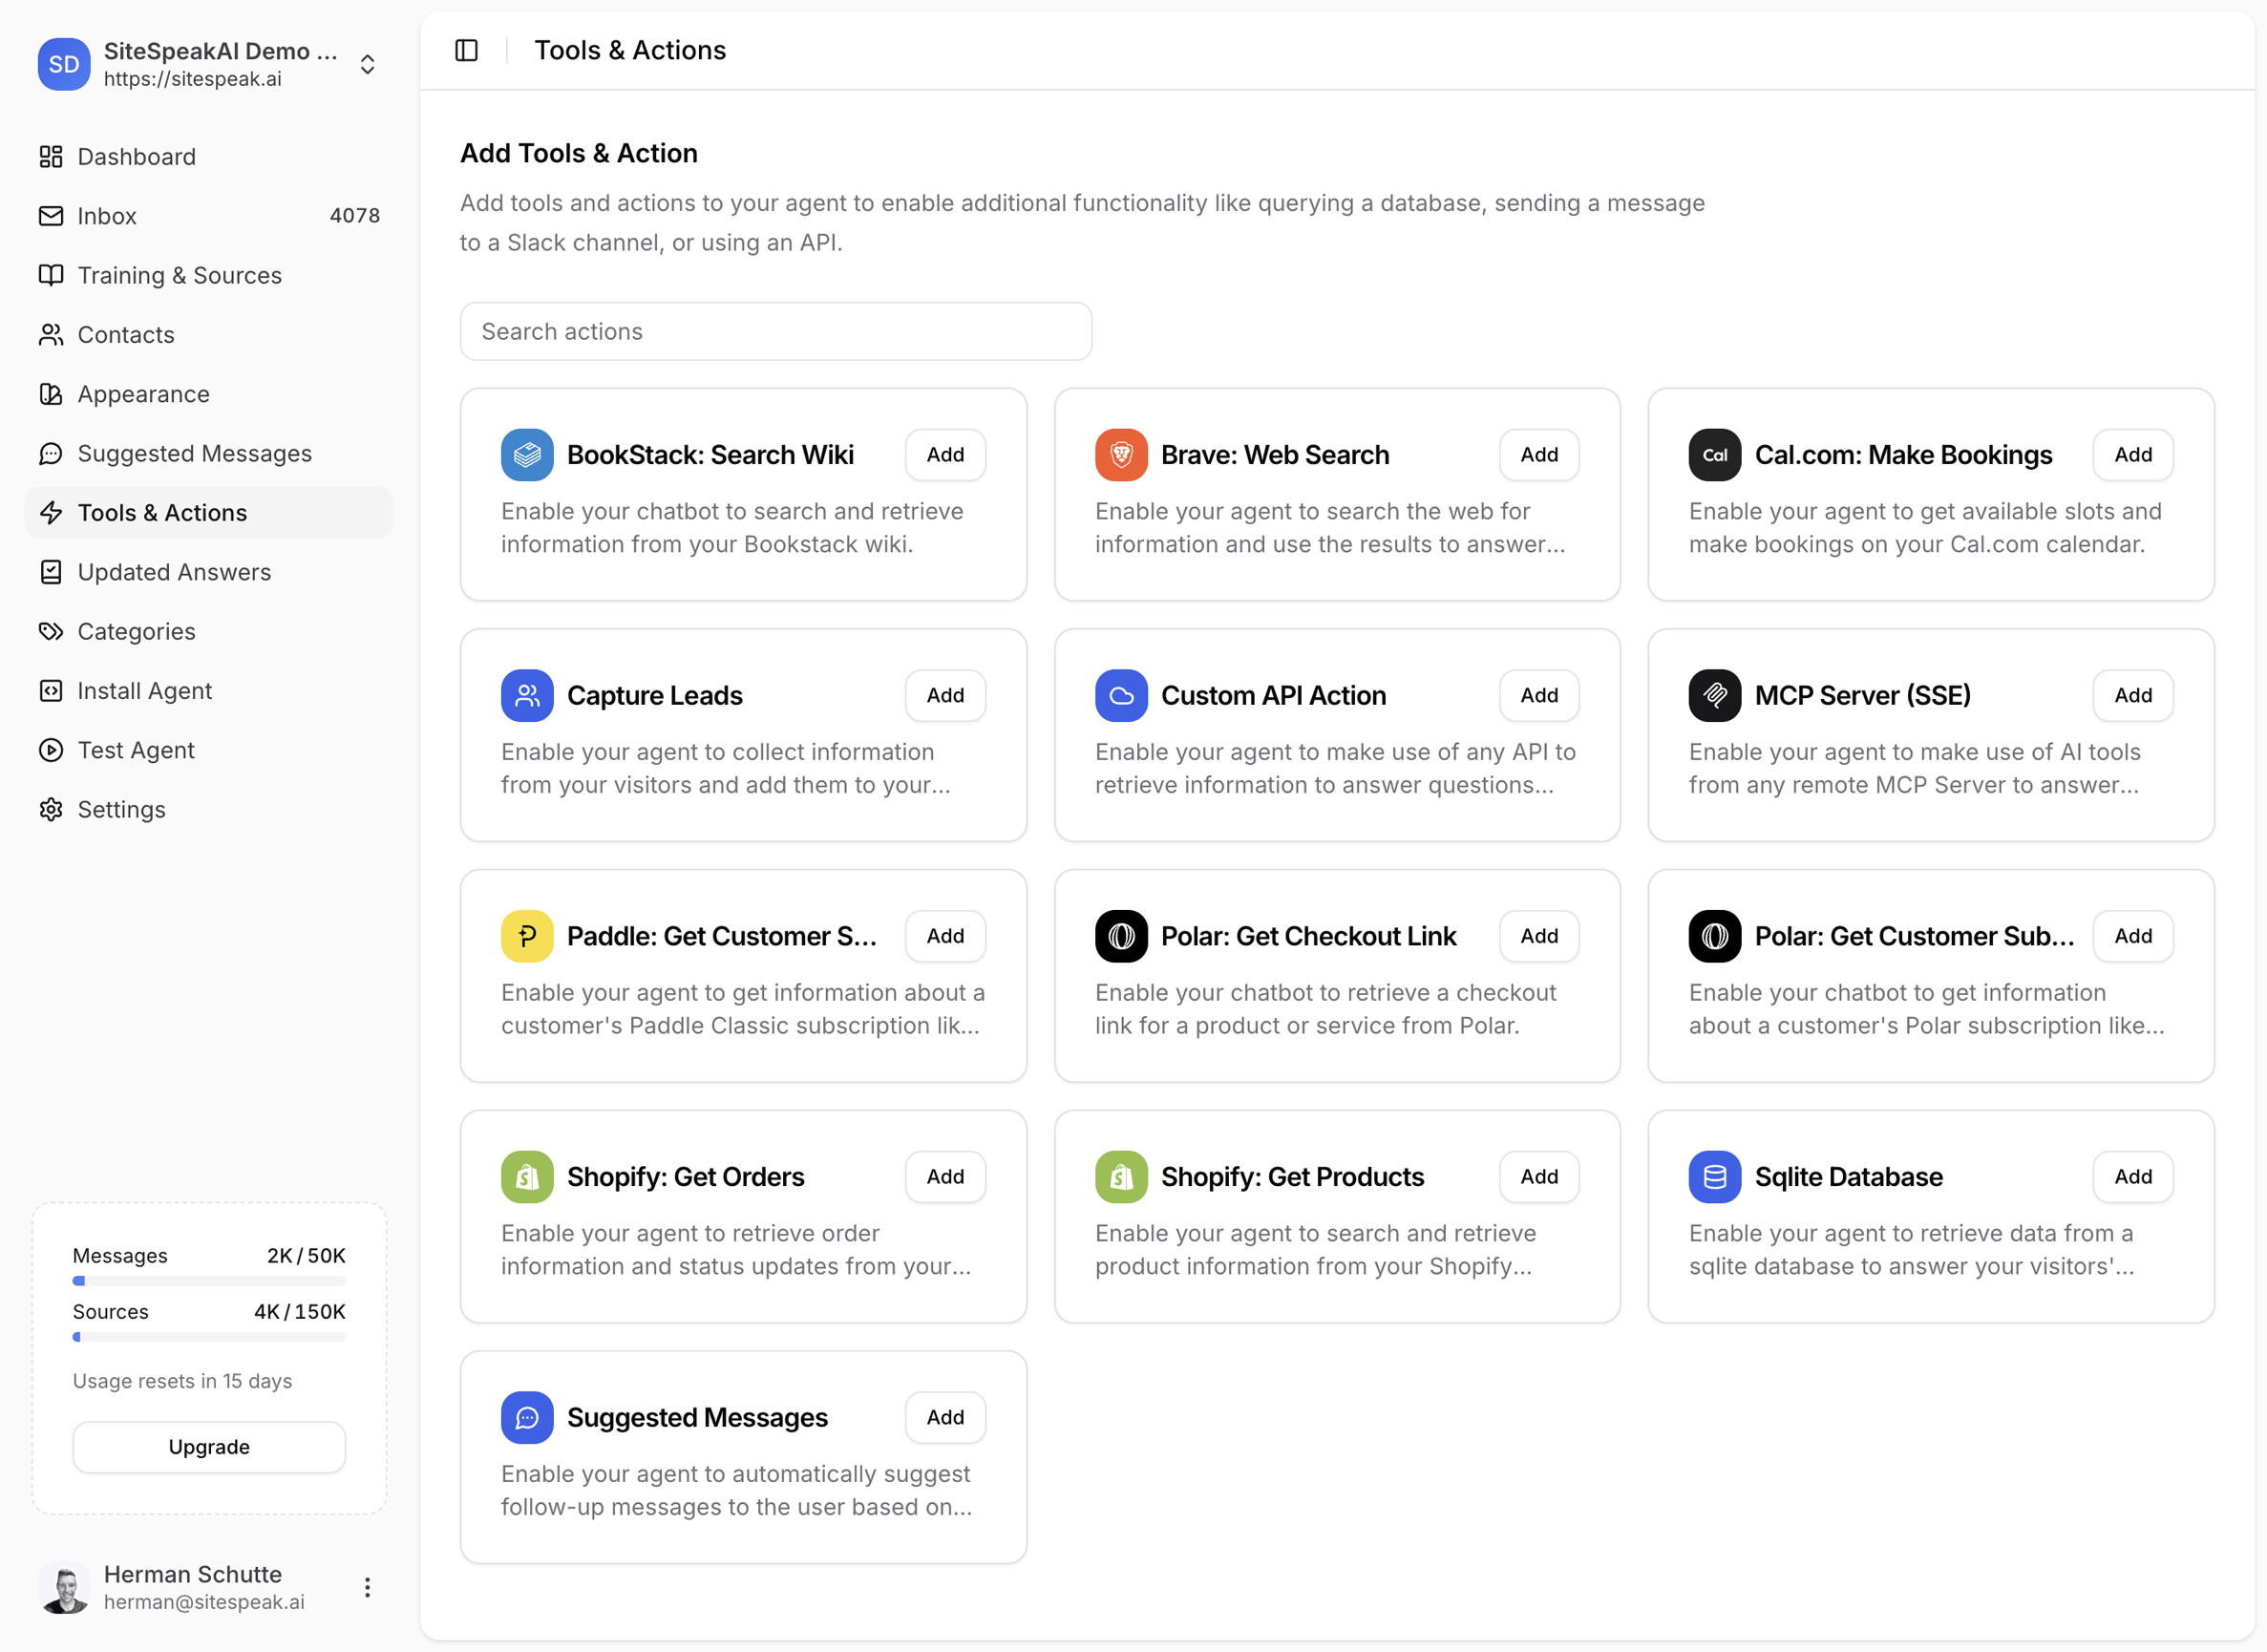Add the Polar: Get Checkout Link action
The height and width of the screenshot is (1652, 2267).
[x=1538, y=936]
